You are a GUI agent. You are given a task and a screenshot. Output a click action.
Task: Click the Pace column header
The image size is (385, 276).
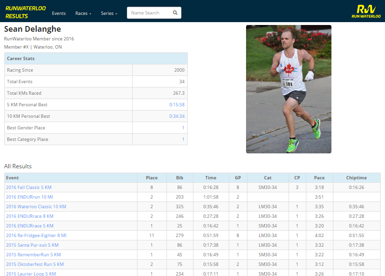click(x=319, y=178)
